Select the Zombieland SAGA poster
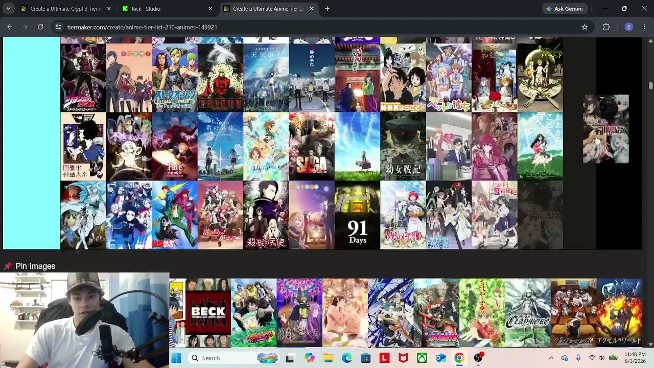This screenshot has width=654, height=368. (312, 147)
